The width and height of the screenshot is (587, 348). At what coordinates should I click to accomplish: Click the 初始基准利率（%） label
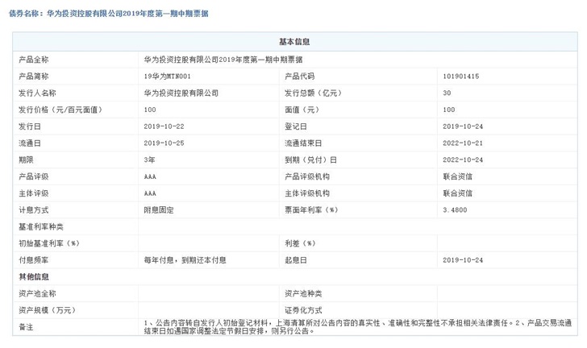49,243
